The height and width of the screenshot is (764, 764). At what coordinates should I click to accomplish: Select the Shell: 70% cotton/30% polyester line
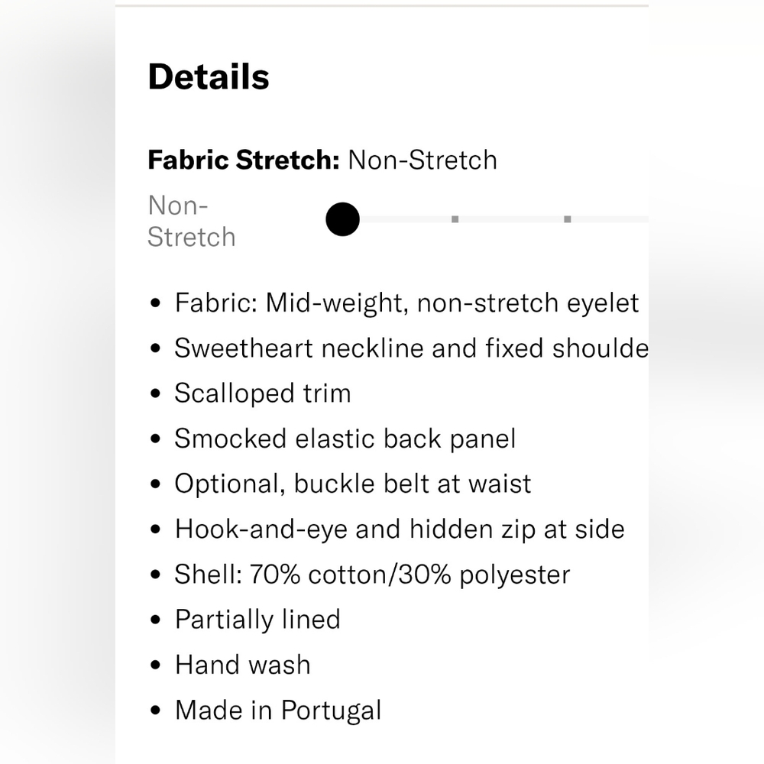pyautogui.click(x=372, y=575)
